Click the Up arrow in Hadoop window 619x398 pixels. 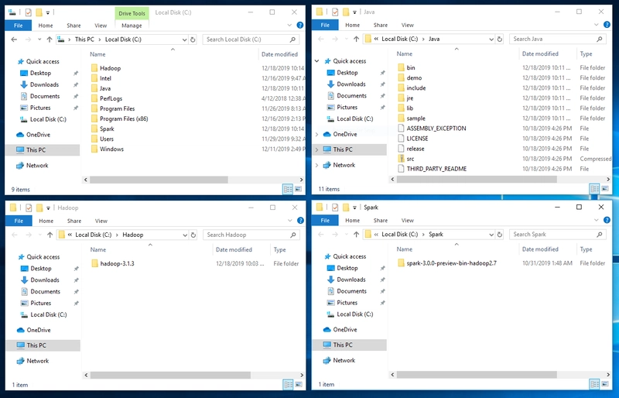pyautogui.click(x=50, y=235)
